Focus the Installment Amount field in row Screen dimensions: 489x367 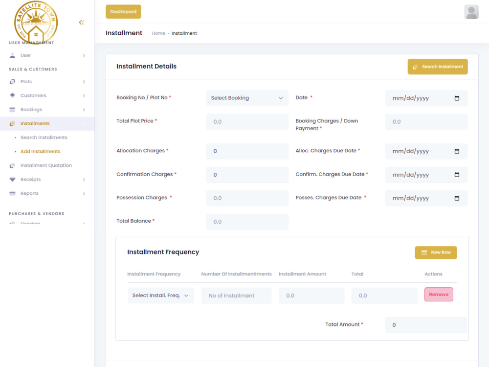(x=311, y=296)
